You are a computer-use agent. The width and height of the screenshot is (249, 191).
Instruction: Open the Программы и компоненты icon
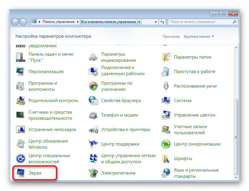(x=20, y=86)
